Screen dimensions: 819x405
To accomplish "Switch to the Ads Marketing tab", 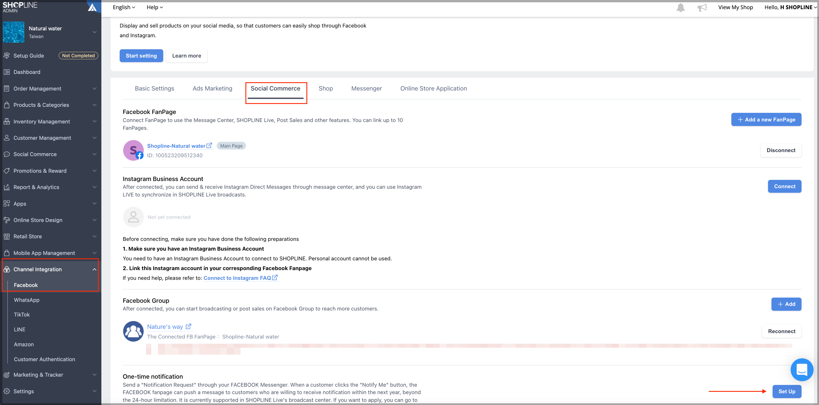I will [x=212, y=89].
